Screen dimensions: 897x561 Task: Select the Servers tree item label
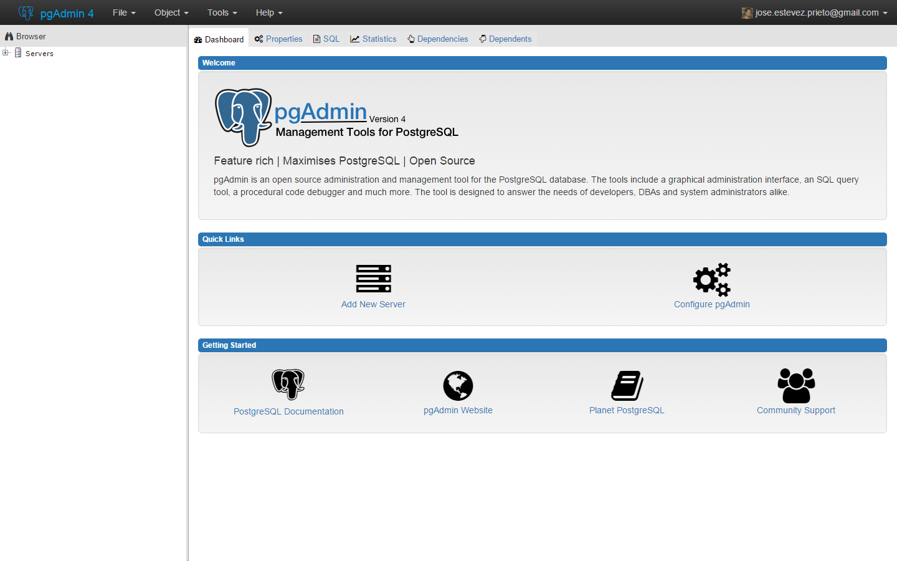click(39, 54)
